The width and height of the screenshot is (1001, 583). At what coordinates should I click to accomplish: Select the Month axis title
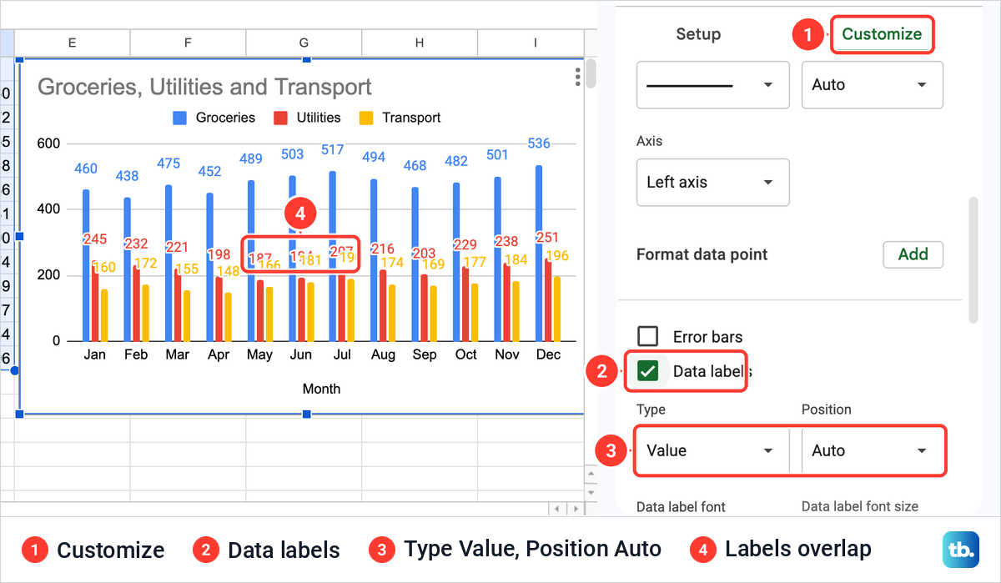(321, 389)
